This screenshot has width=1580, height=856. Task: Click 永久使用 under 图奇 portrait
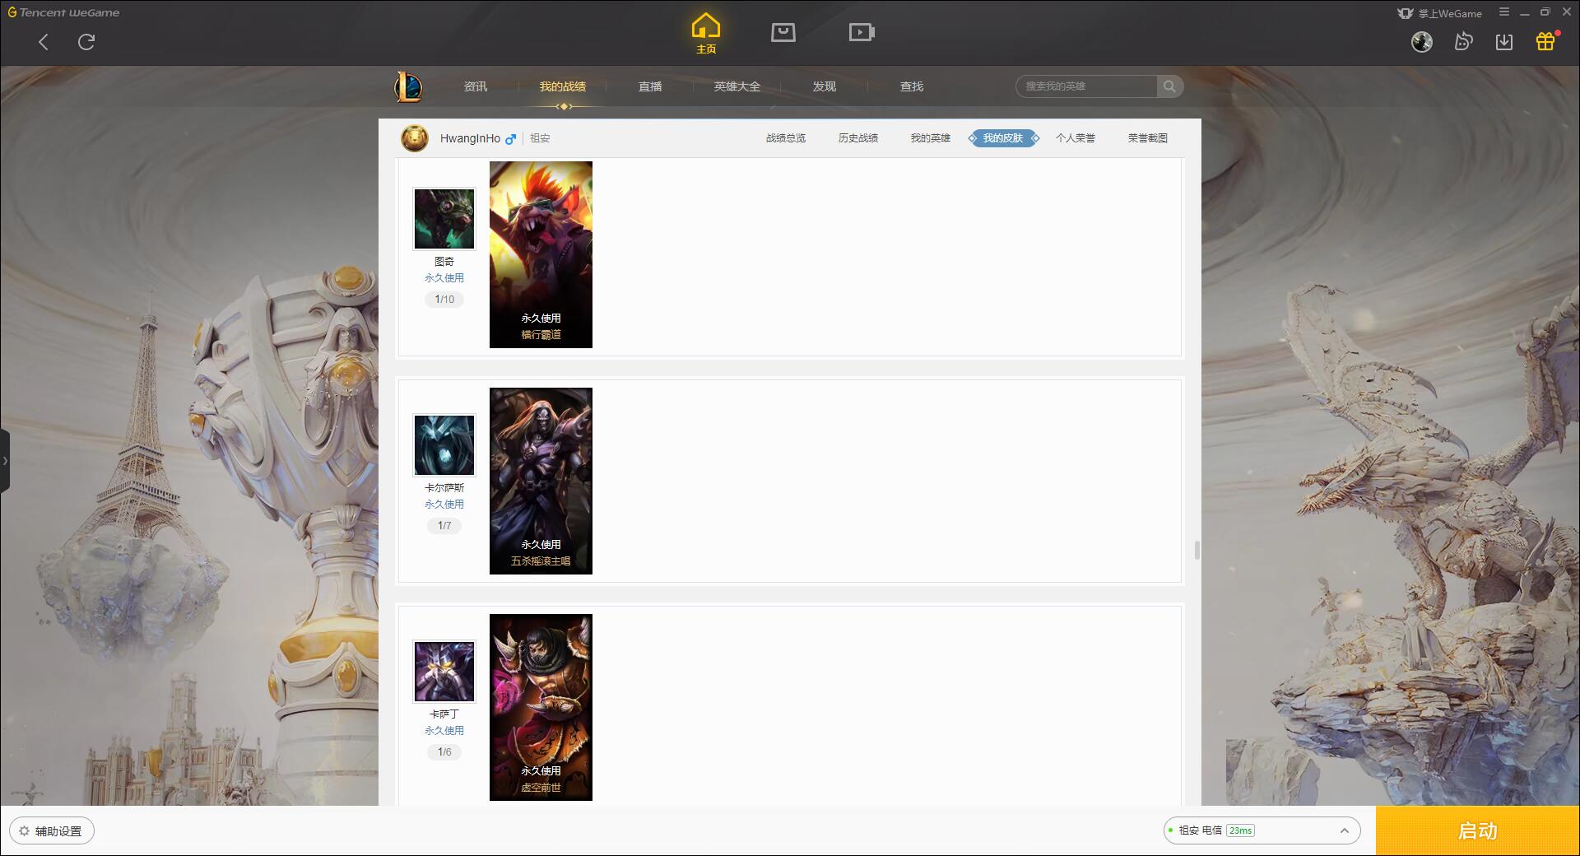tap(444, 278)
